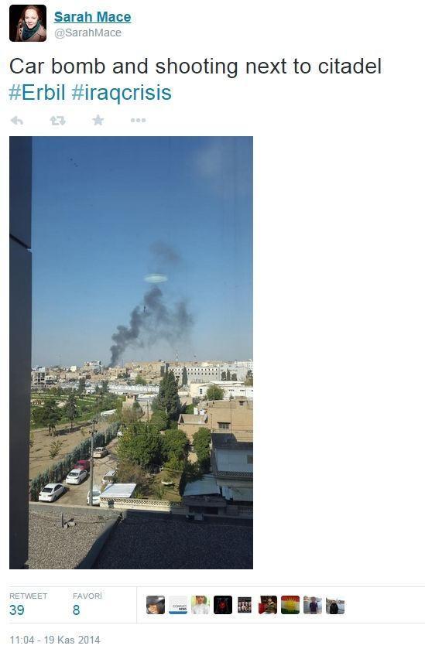Open avatar of man in white shirt
This screenshot has width=425, height=649.
(x=201, y=605)
